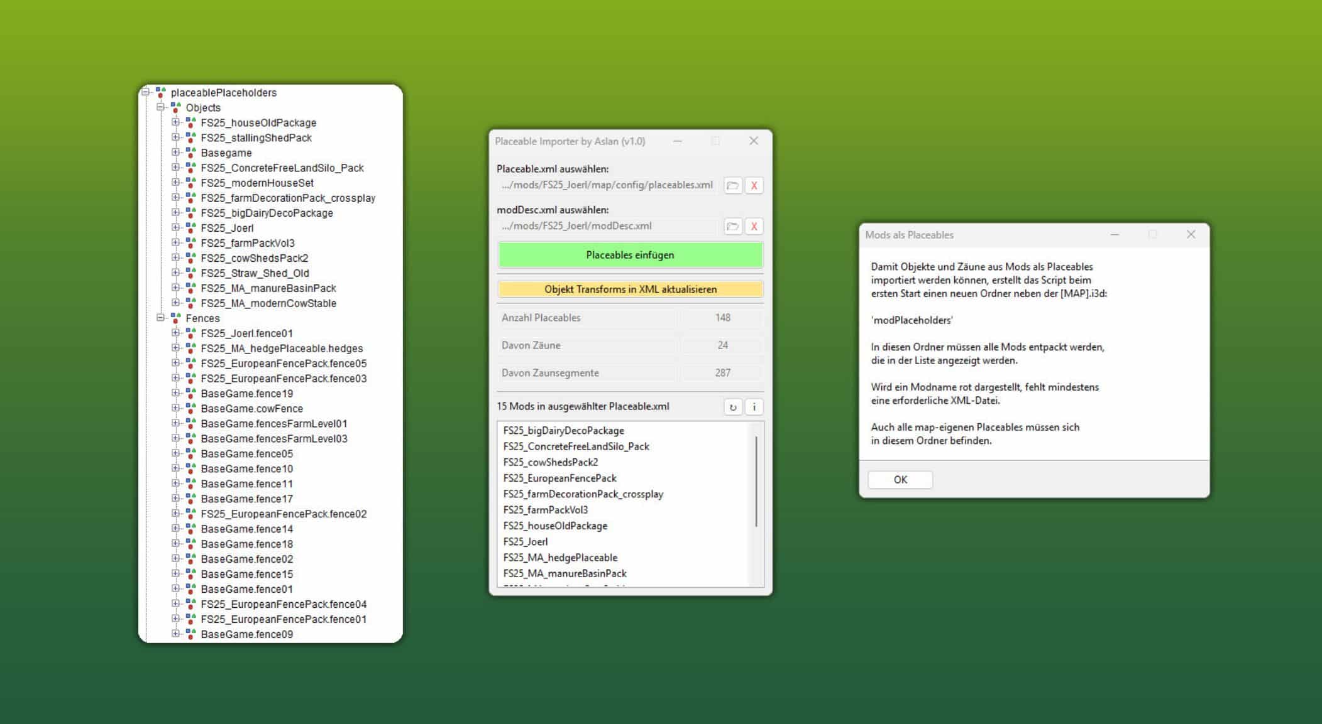1322x724 pixels.
Task: Click Objekt Transforms in XML aktualisieren
Action: coord(629,289)
